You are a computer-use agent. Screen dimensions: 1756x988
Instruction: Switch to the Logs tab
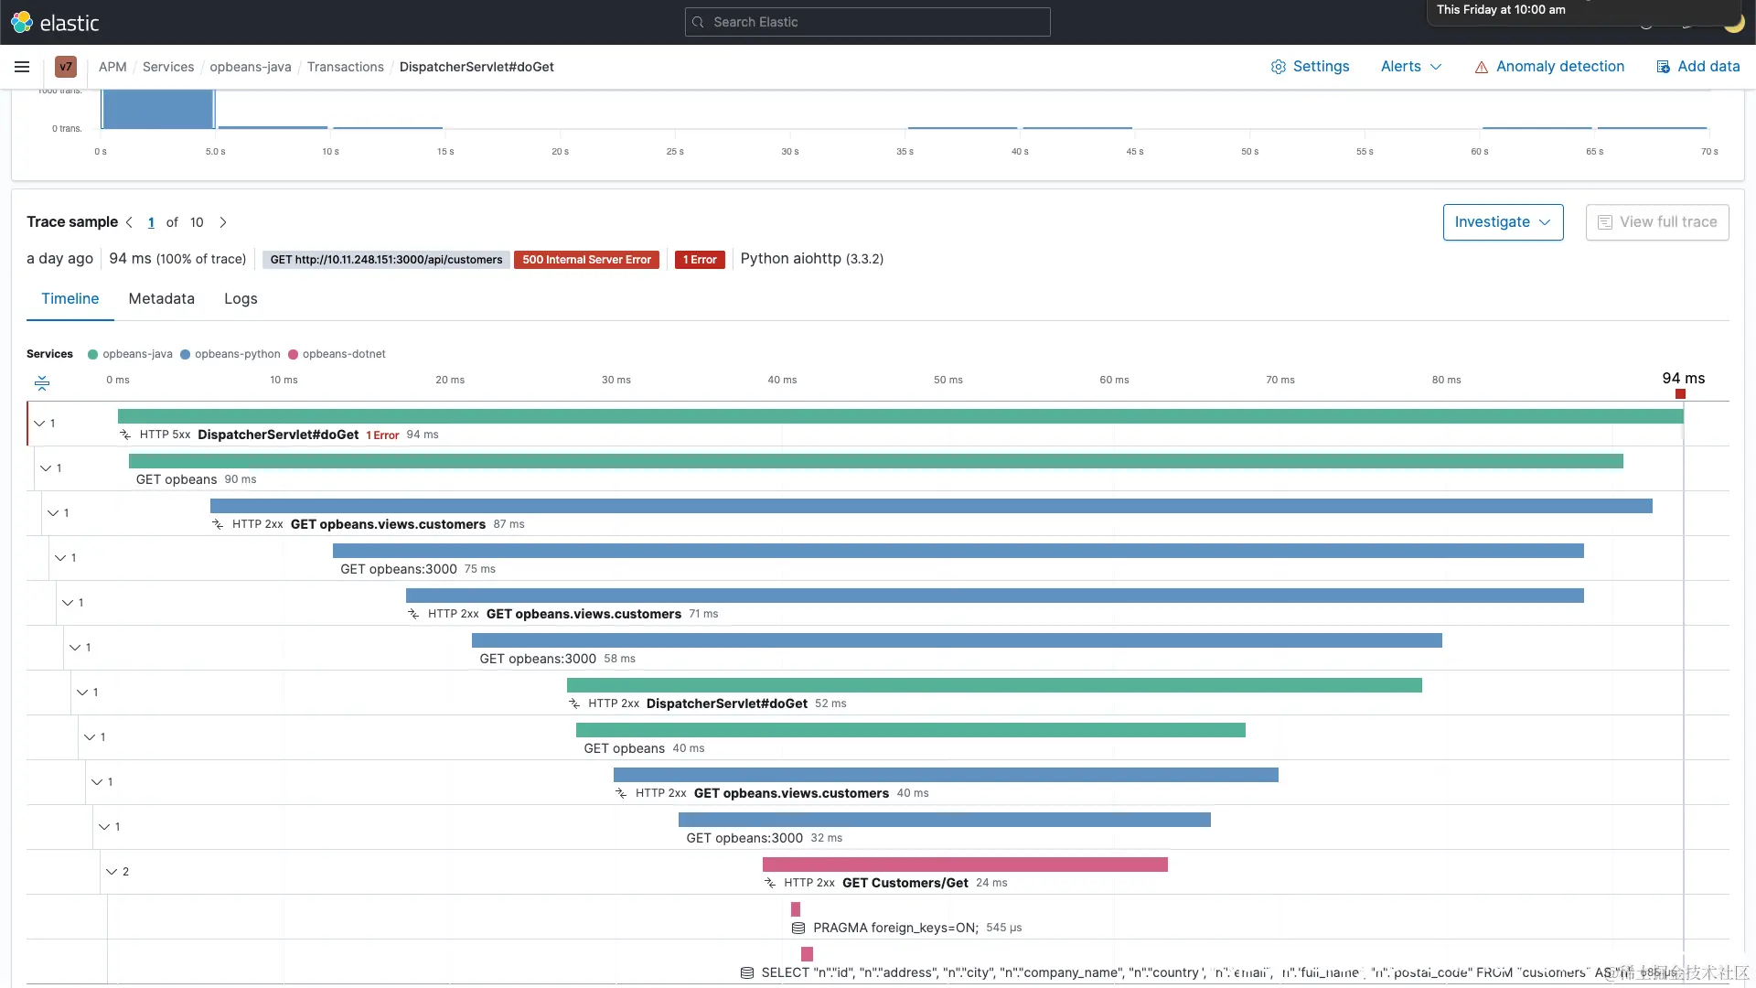tap(241, 299)
